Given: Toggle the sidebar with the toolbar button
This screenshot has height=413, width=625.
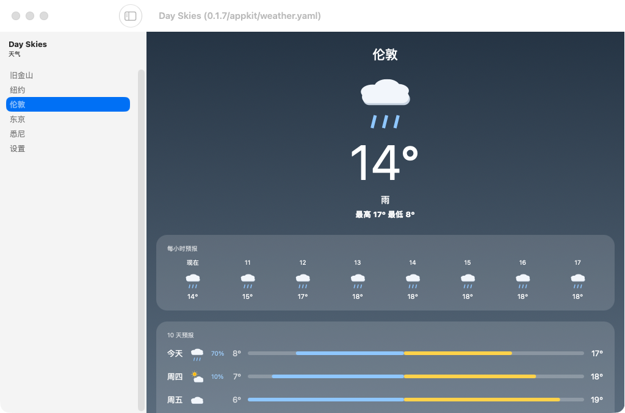Looking at the screenshot, I should tap(131, 16).
